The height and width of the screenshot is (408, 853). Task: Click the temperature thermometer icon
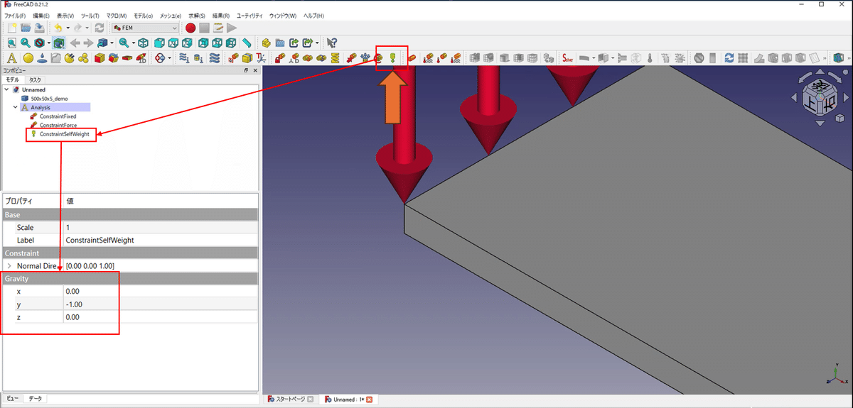pyautogui.click(x=649, y=58)
